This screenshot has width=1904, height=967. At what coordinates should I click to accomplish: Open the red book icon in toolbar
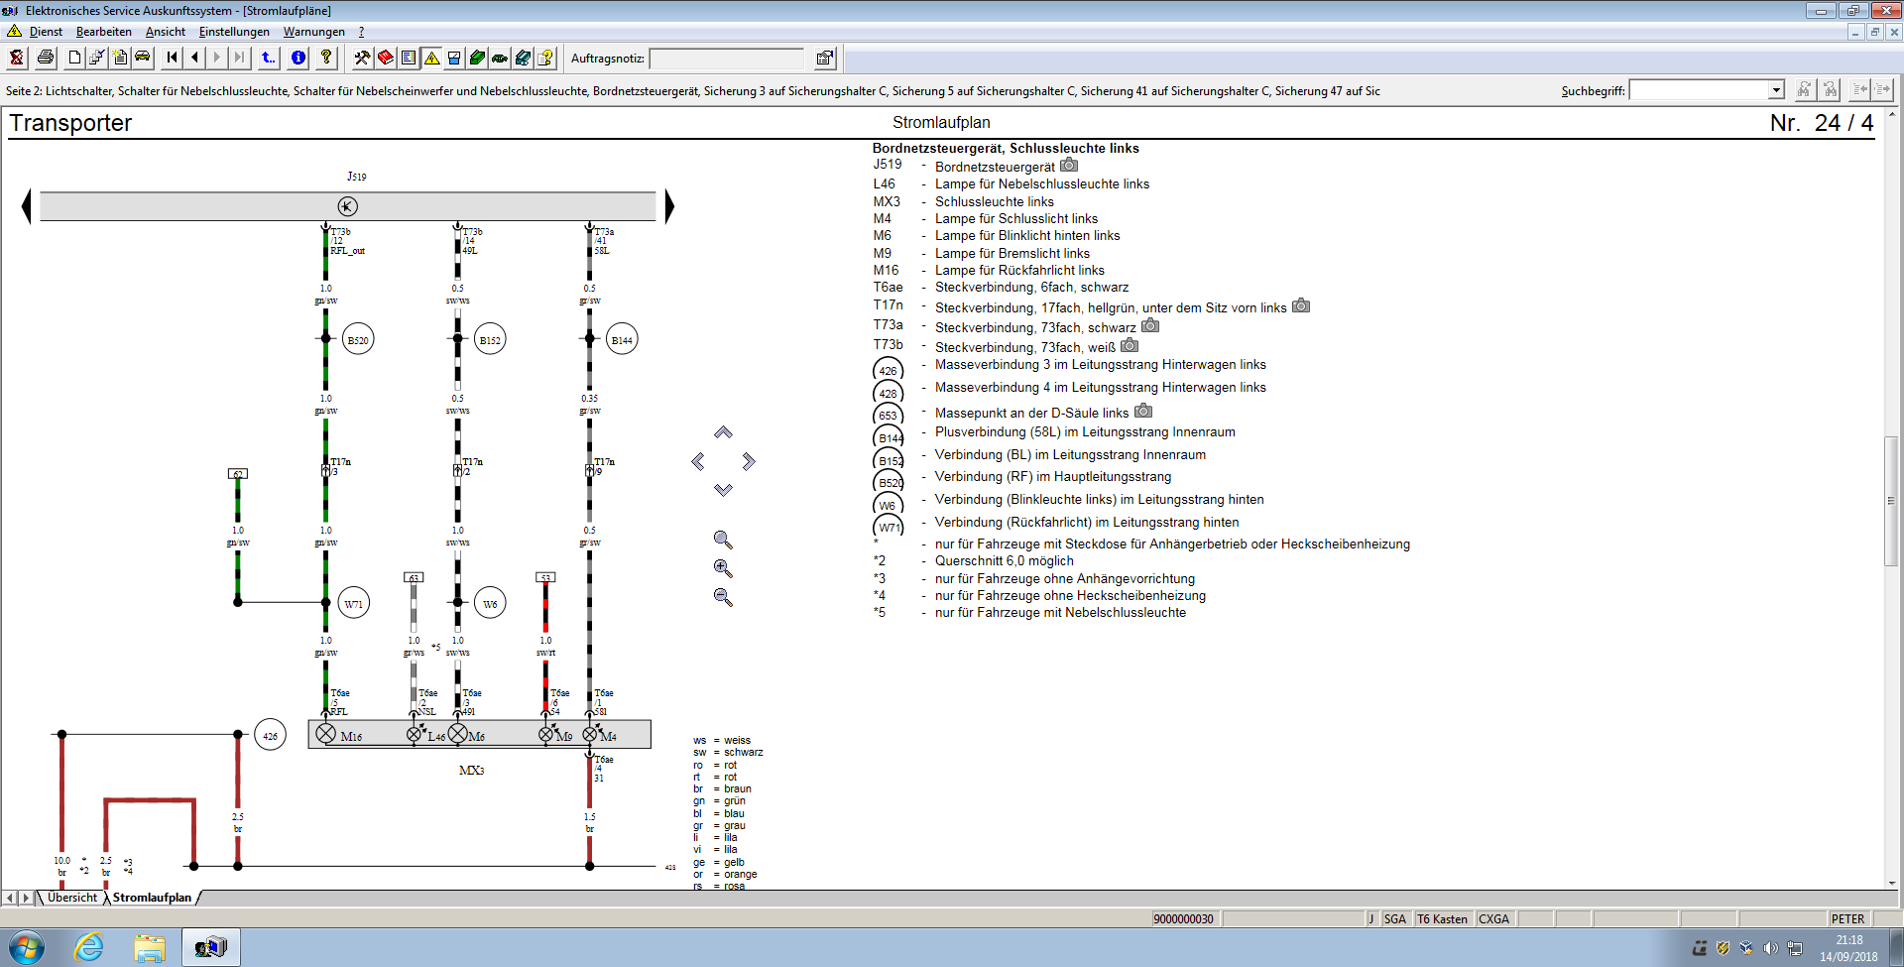tap(386, 58)
